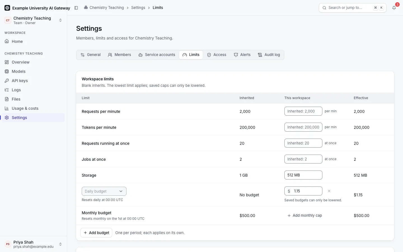The width and height of the screenshot is (403, 252).
Task: Clear the daily budget value
Action: click(329, 191)
